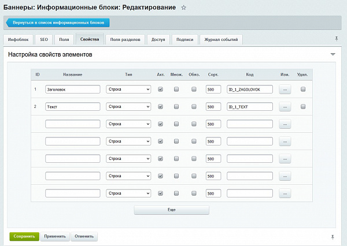Pin the tab bar with the upper pin icon
Image resolution: width=347 pixels, height=246 pixels.
coord(337,39)
